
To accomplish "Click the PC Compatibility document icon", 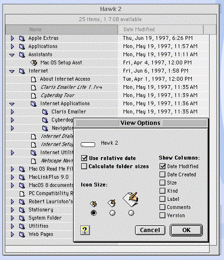I will tap(22, 194).
